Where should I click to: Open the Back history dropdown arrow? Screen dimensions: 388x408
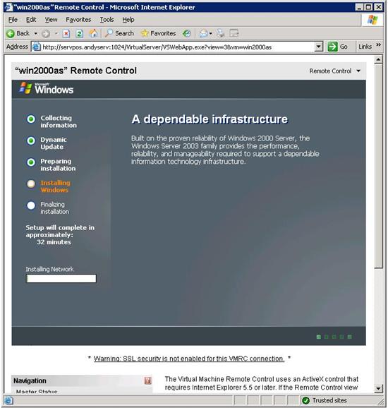point(36,34)
